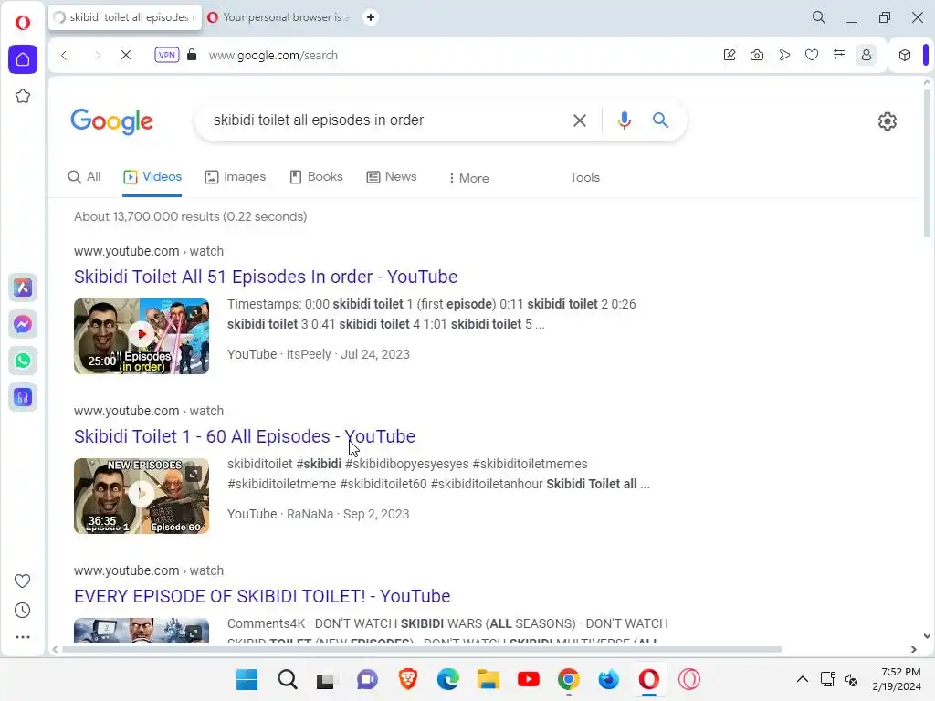Image resolution: width=935 pixels, height=701 pixels.
Task: Go to Opera start page home icon
Action: 23,59
